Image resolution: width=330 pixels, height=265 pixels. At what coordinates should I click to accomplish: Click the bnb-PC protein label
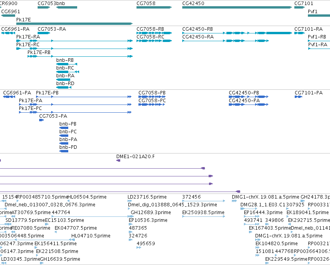[68, 132]
